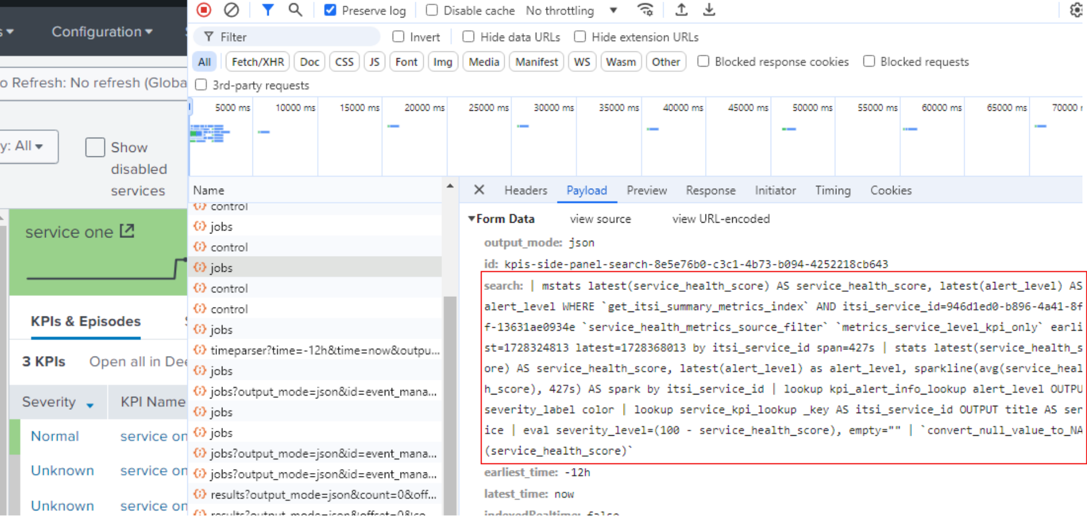Open search within network requests
The image size is (1087, 516).
[x=295, y=10]
